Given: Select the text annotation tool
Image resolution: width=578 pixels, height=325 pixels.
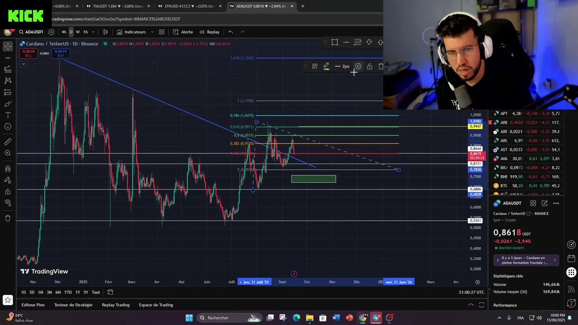Looking at the screenshot, I should pyautogui.click(x=8, y=115).
